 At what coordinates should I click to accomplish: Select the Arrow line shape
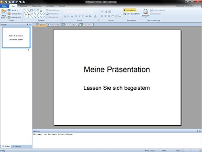(x=28, y=11)
